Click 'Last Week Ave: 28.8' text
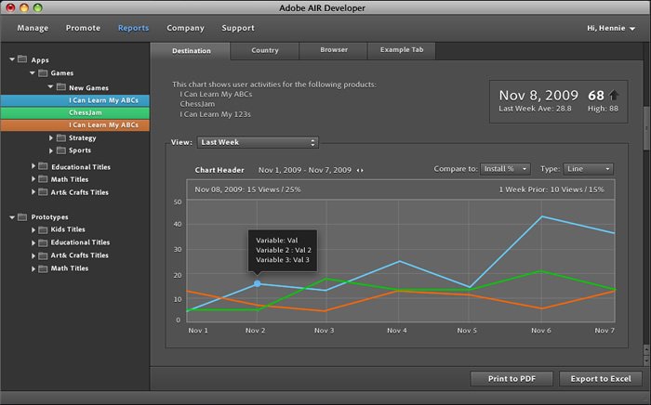This screenshot has width=651, height=405. click(535, 109)
